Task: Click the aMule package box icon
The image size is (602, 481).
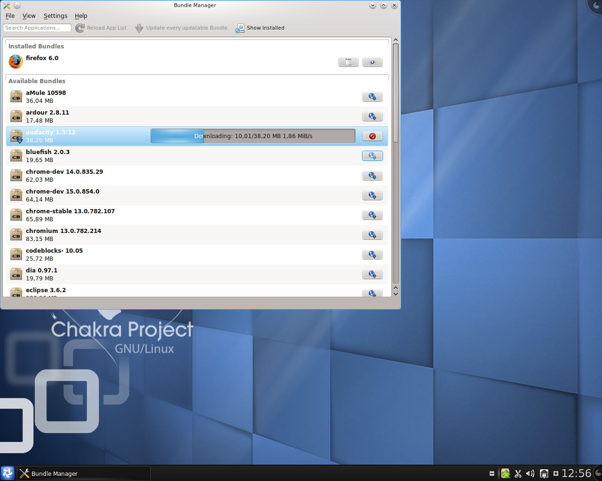Action: (16, 97)
